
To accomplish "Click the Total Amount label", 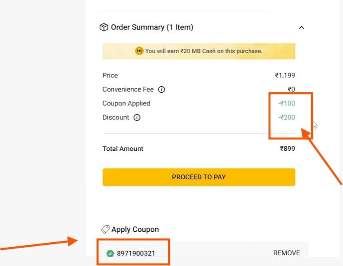I will [x=123, y=149].
